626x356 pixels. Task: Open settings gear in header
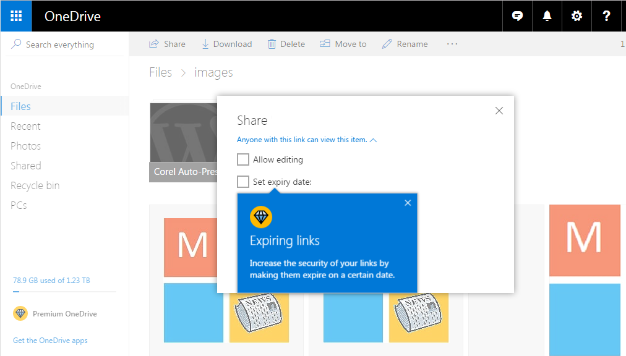577,16
